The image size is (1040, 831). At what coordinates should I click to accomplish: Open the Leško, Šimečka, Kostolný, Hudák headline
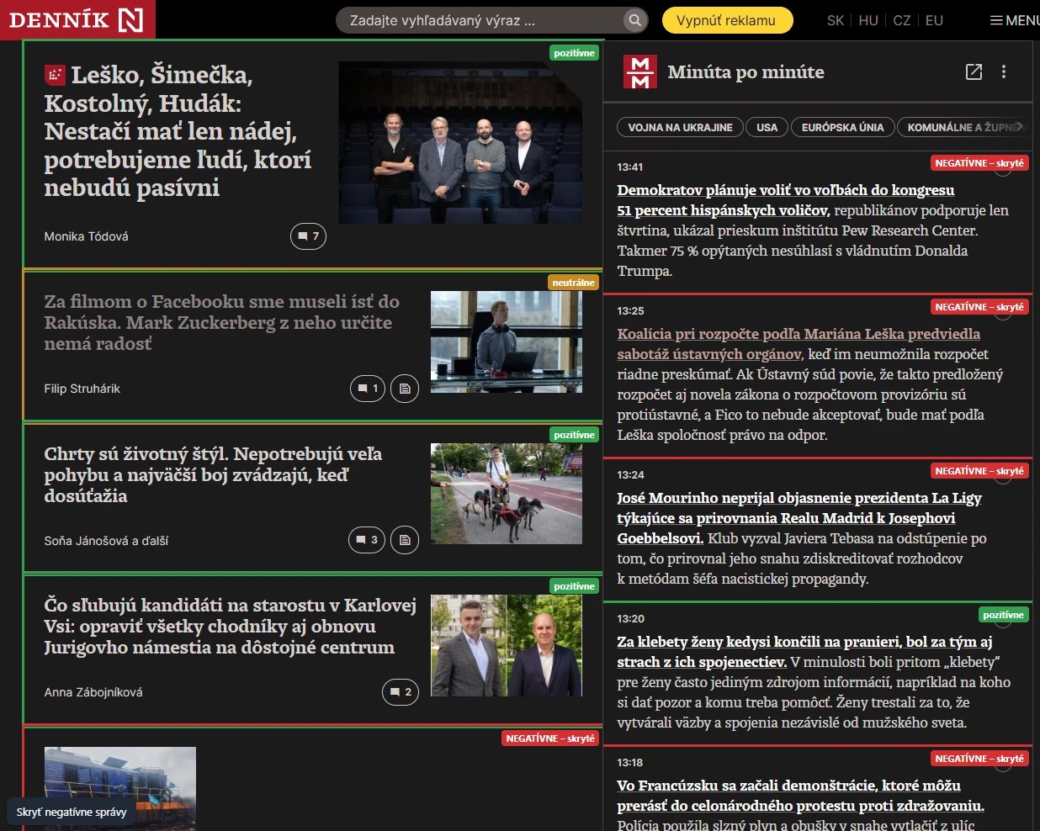178,131
